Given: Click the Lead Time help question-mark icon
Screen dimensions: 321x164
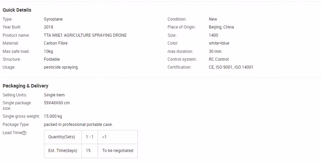Looking at the screenshot, I should pos(24,133).
